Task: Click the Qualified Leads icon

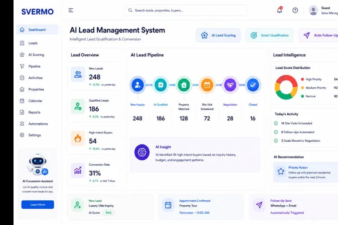Action: [x=78, y=106]
